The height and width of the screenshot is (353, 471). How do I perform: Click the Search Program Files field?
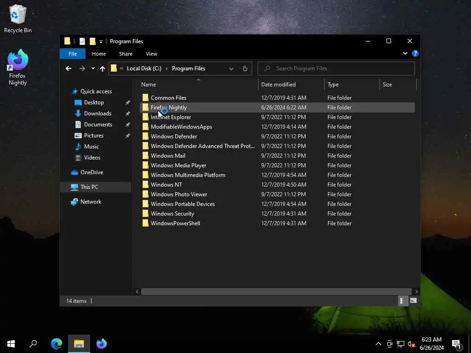[x=336, y=68]
